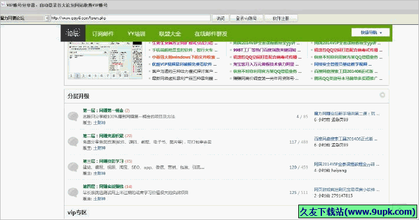This screenshot has width=419, height=220.
Task: Open the 客户沟通的三种给力模式 thread link
Action: click(185, 72)
